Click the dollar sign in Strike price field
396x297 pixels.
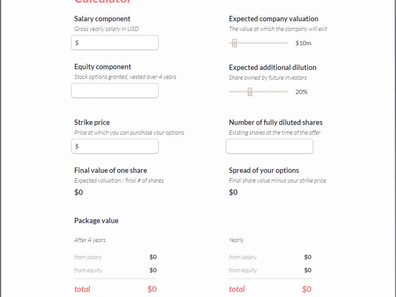click(x=77, y=146)
